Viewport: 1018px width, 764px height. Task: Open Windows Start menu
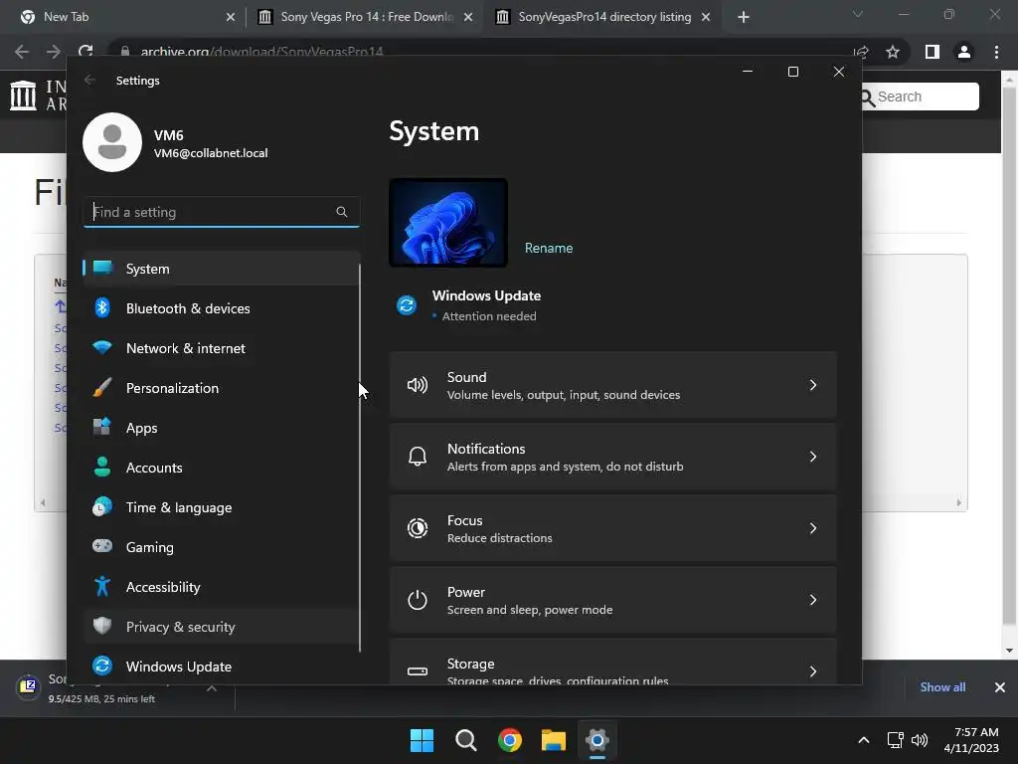(x=422, y=740)
